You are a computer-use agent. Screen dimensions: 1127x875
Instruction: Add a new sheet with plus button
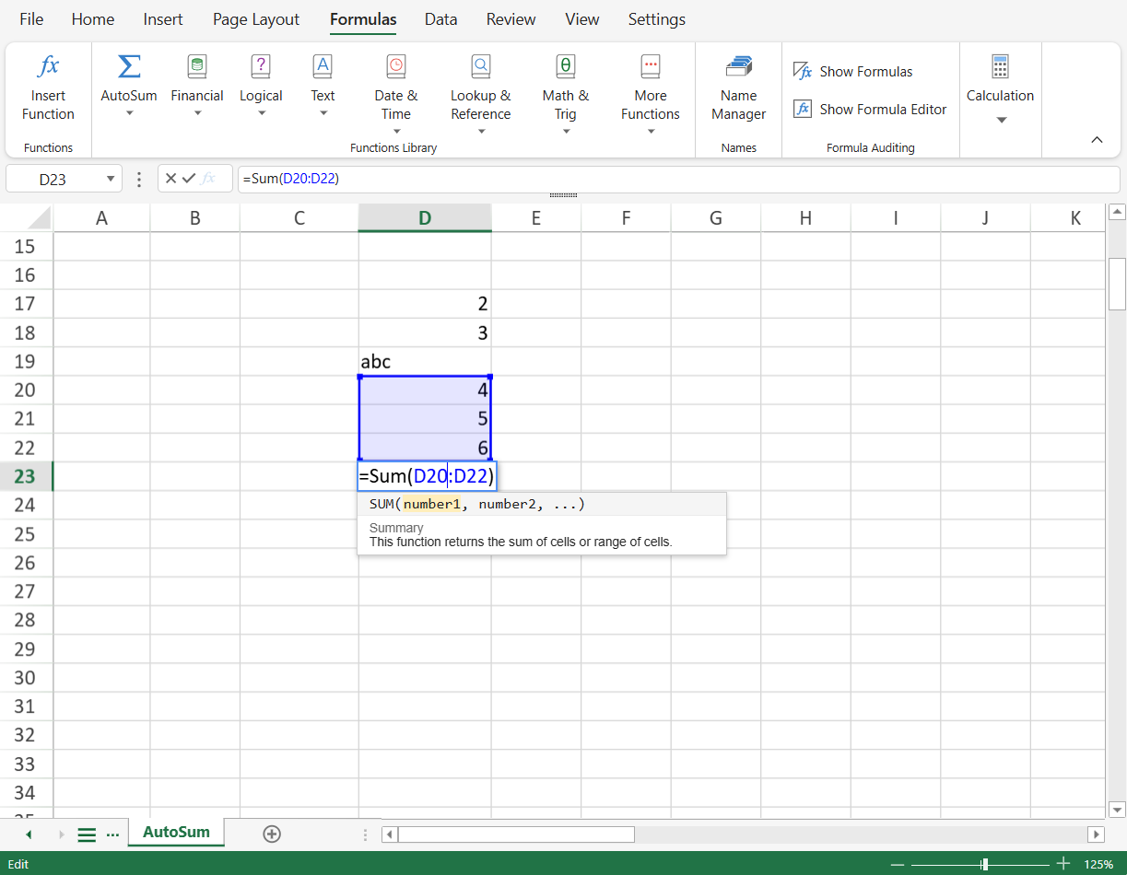[272, 834]
